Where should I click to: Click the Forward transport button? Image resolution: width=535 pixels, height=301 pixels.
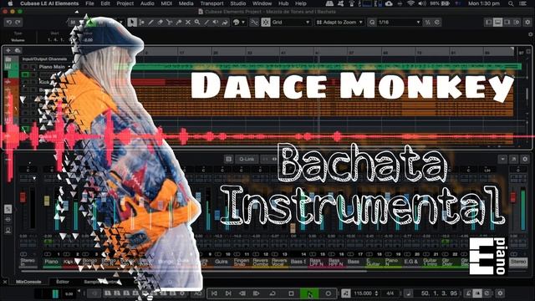pyautogui.click(x=257, y=293)
